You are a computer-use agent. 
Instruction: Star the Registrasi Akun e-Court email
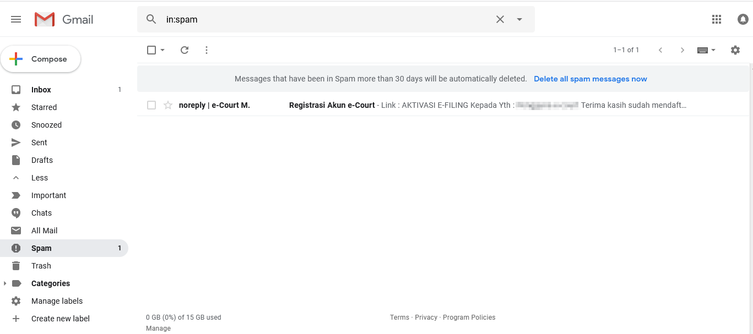pos(168,105)
